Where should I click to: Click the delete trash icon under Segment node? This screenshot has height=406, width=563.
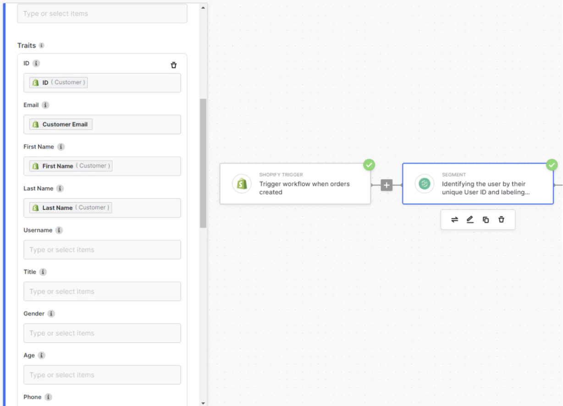coord(501,220)
